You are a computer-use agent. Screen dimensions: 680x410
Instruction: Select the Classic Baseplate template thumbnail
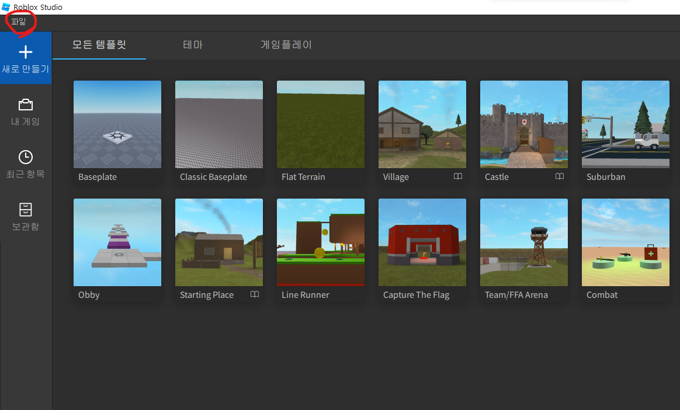coord(219,124)
